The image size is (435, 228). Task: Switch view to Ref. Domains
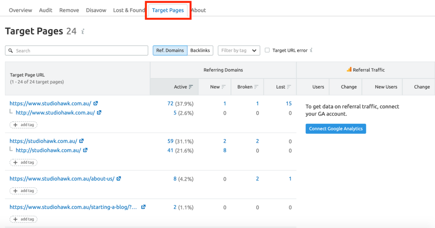tap(170, 50)
